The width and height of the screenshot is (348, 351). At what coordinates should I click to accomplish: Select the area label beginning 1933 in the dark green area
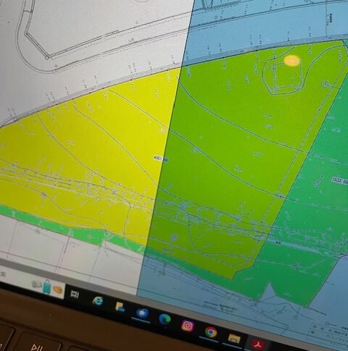click(340, 180)
